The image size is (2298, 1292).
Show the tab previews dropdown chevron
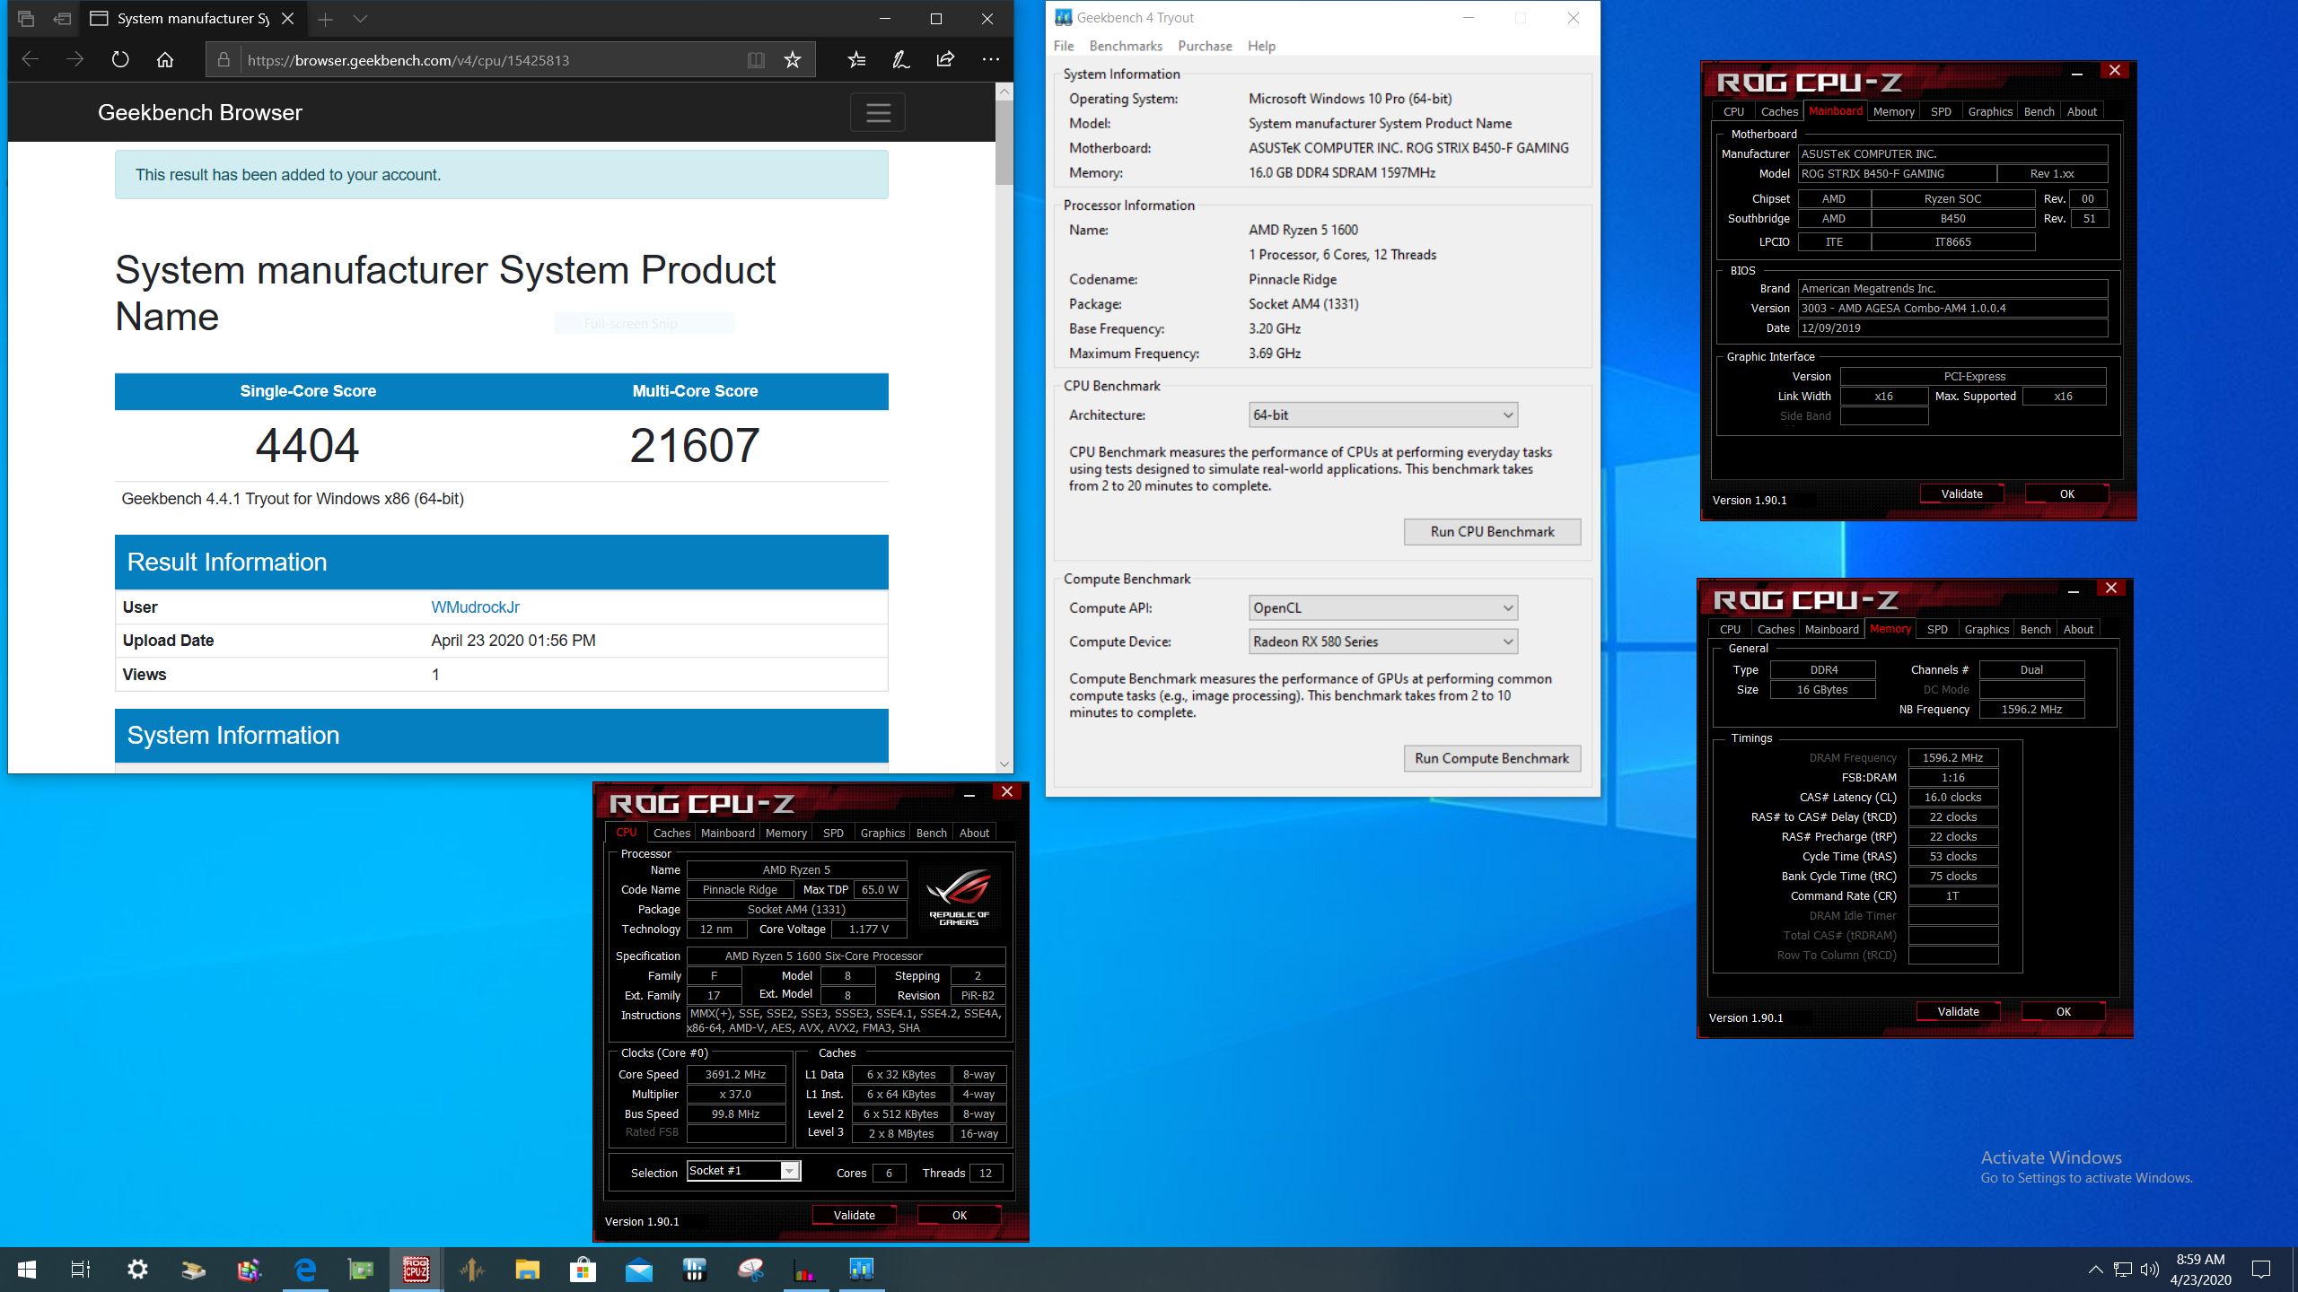coord(360,19)
